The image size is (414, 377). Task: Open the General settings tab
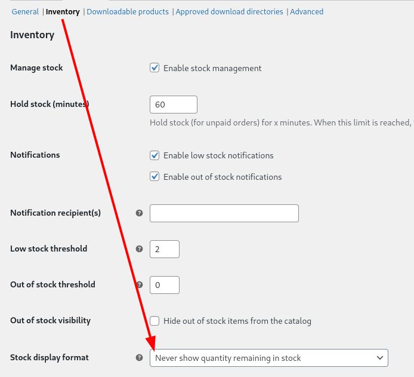[25, 11]
